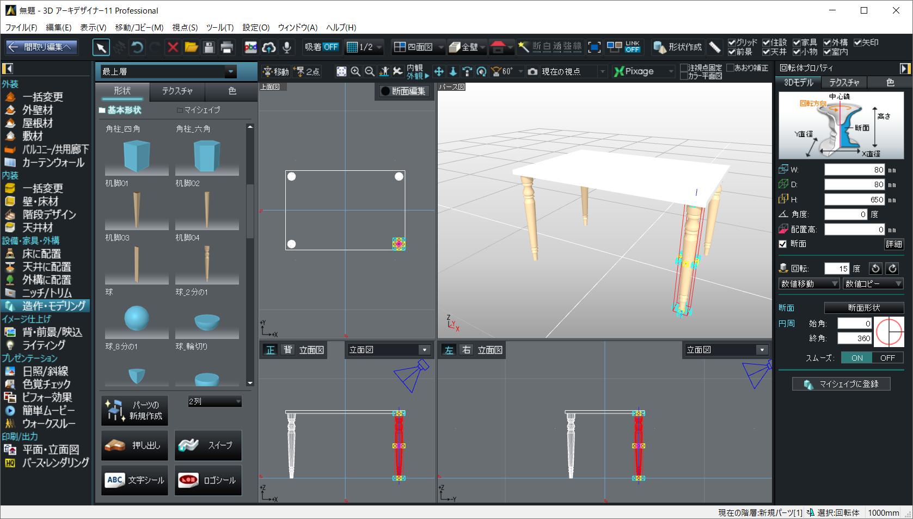
Task: Click the open folder icon
Action: click(x=191, y=47)
